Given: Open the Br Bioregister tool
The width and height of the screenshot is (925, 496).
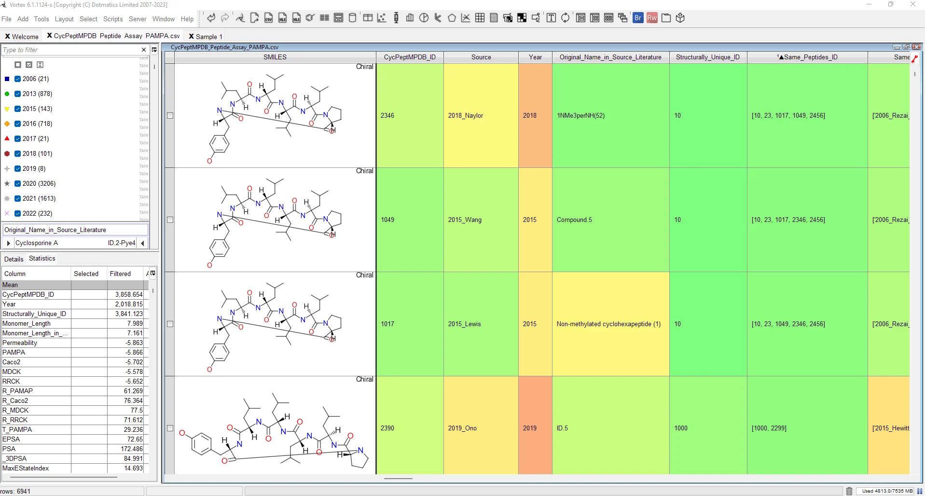Looking at the screenshot, I should pyautogui.click(x=638, y=18).
